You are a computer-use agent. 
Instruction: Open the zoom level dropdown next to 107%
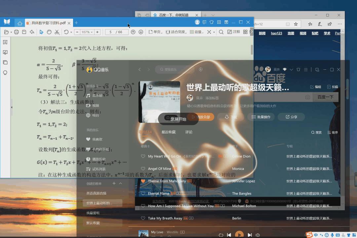pyautogui.click(x=92, y=32)
